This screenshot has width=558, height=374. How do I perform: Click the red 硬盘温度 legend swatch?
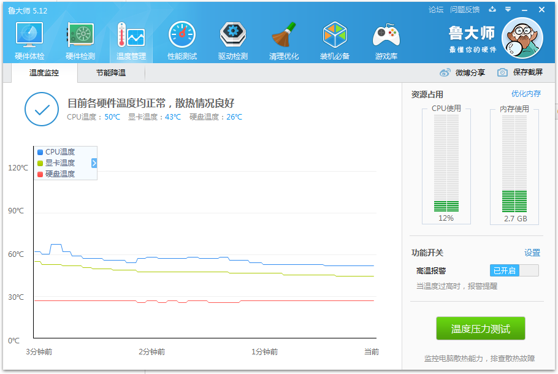point(40,174)
